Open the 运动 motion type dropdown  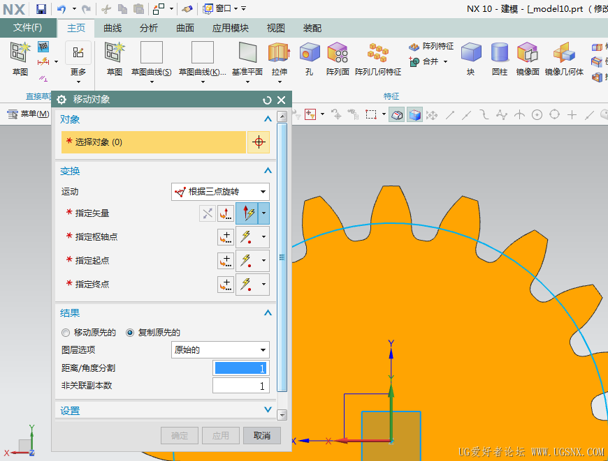[x=220, y=191]
